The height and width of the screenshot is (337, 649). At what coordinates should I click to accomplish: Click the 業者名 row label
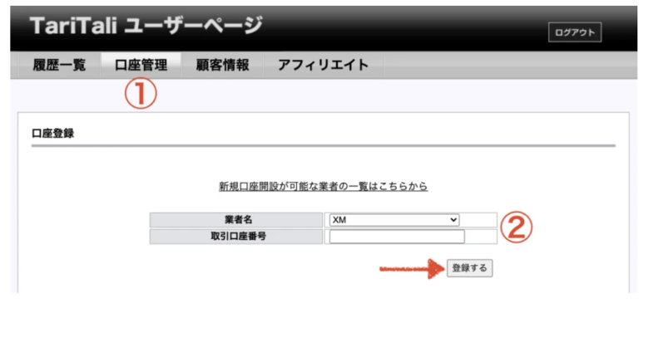[236, 220]
